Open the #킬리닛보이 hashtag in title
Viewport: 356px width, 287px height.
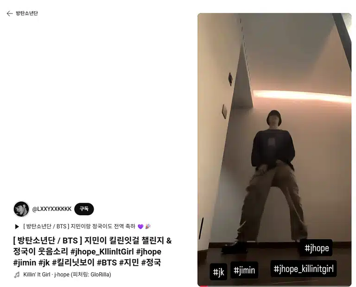click(73, 262)
